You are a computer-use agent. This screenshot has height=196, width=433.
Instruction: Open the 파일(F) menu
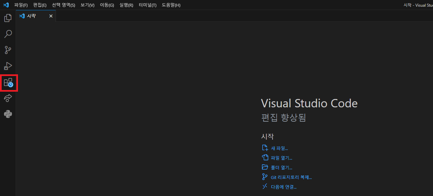click(21, 5)
